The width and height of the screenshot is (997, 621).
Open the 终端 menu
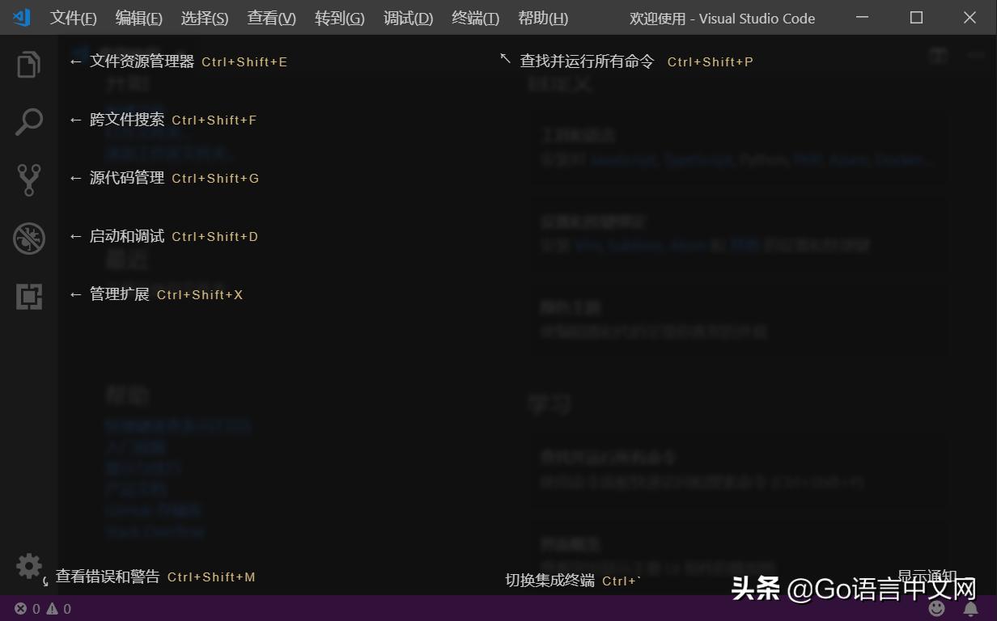point(474,18)
